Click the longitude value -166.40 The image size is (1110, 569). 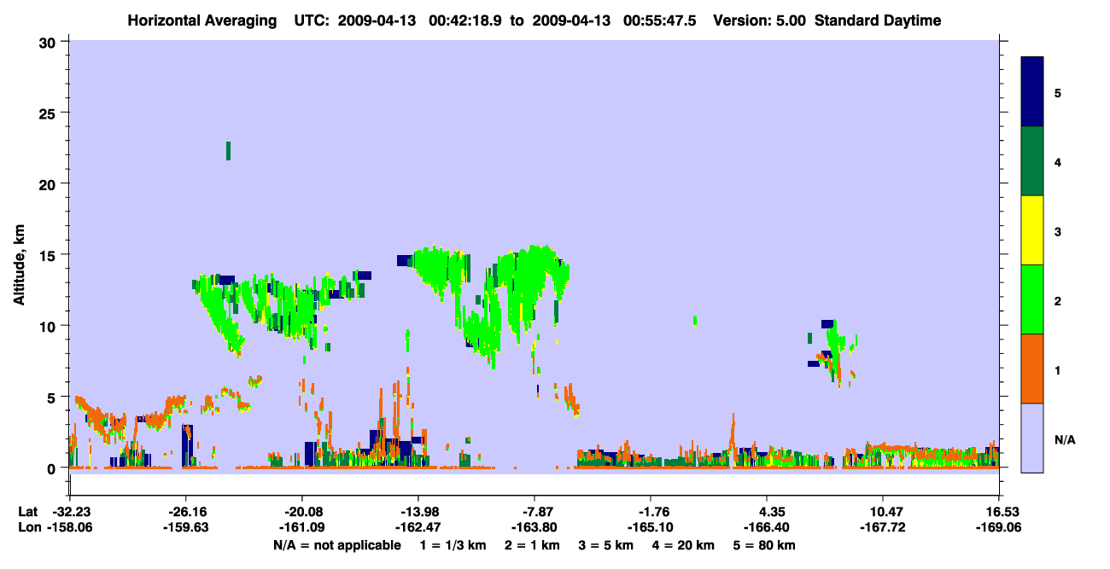pos(767,527)
